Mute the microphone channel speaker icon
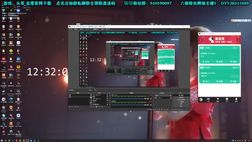This screenshot has width=252, height=142. pos(148,99)
